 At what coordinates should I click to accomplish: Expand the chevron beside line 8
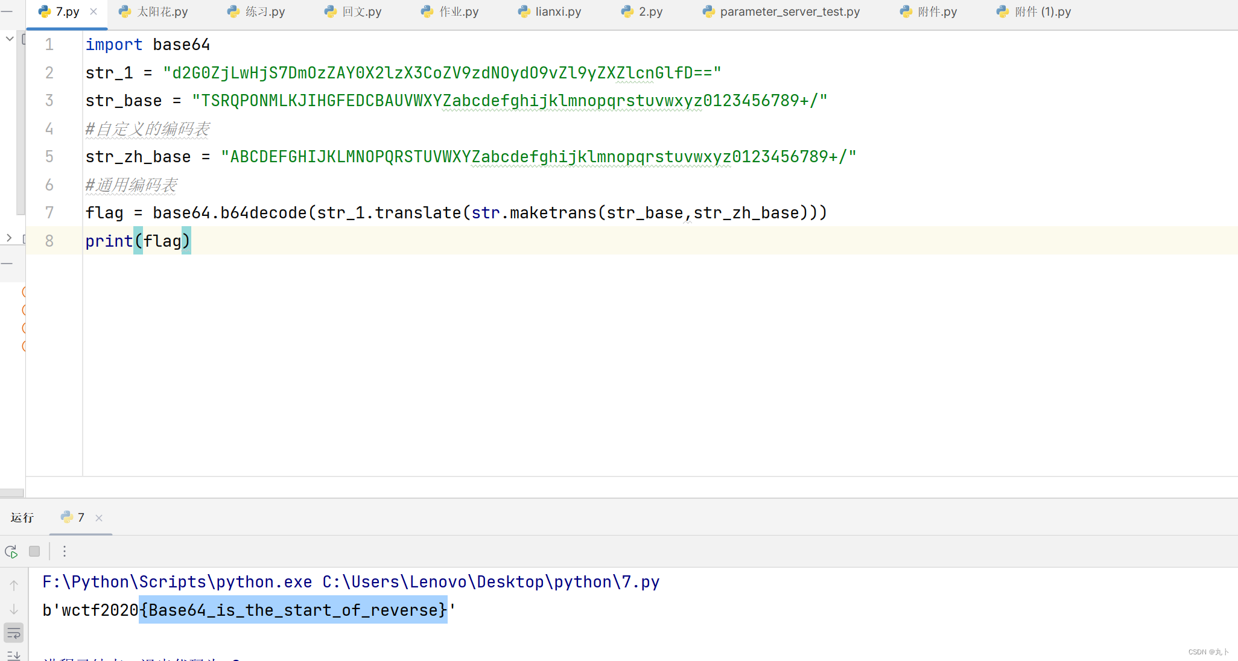9,238
